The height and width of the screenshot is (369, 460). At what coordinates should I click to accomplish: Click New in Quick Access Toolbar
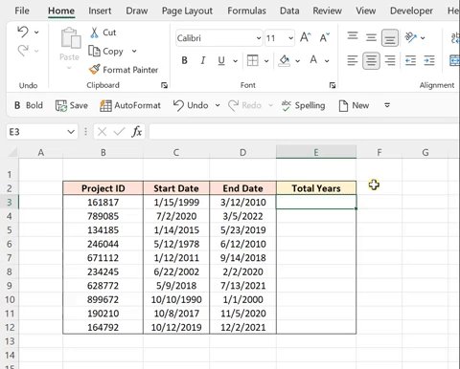pos(354,105)
